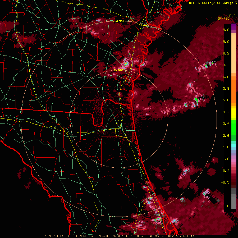238x238 pixels.
Task: Click the "[PHAS]" unit label
Action: (x=223, y=18)
